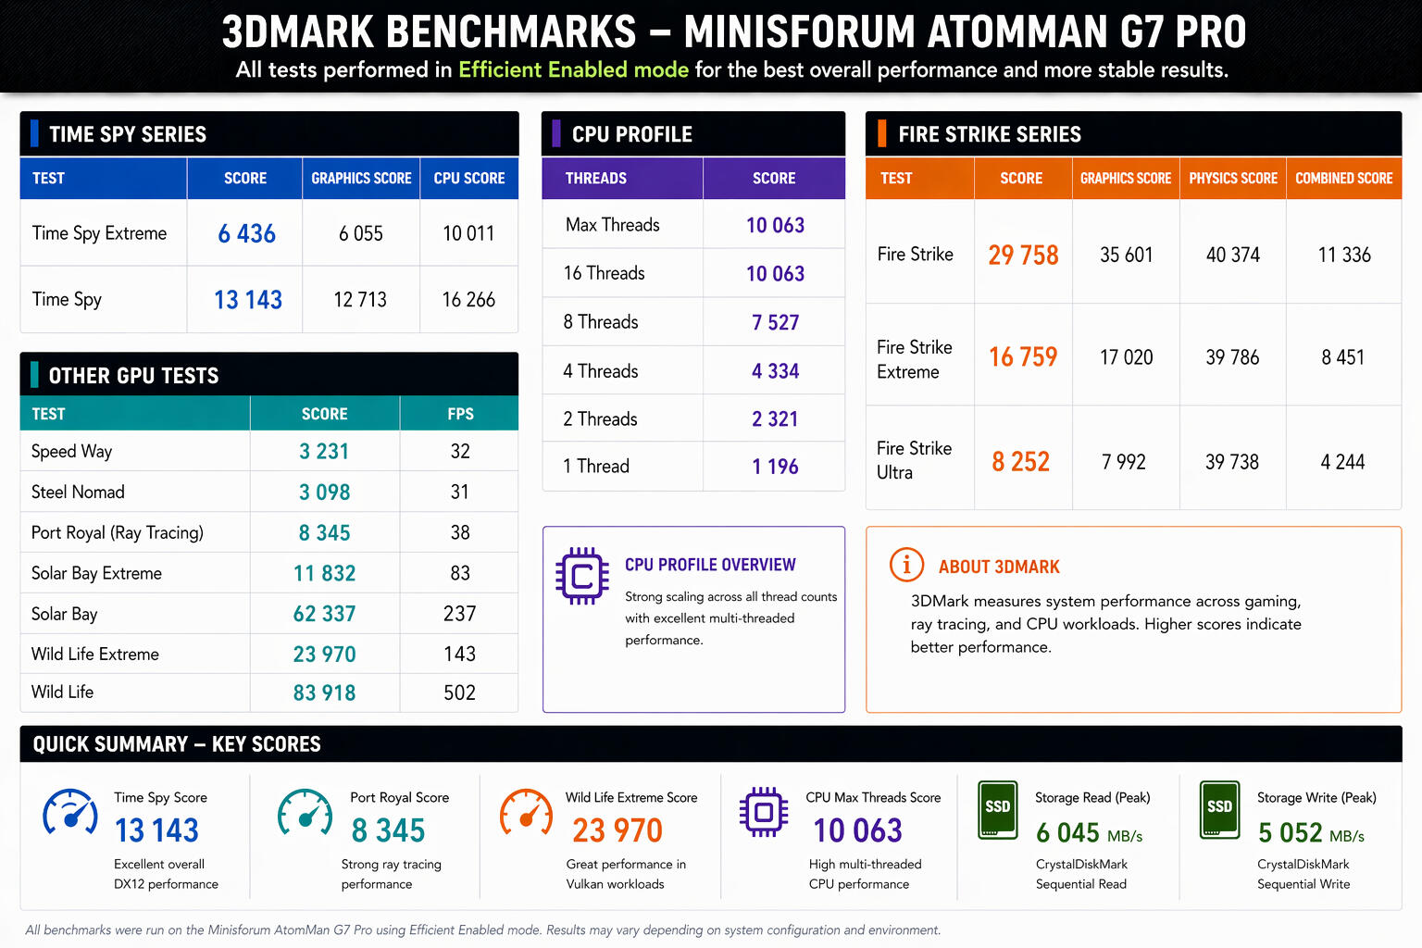This screenshot has height=948, width=1422.
Task: Click the Time Spy Extreme score 6 436
Action: tap(246, 234)
